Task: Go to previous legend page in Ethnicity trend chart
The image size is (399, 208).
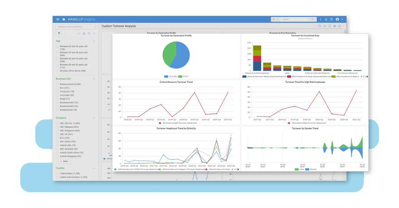Action: pyautogui.click(x=232, y=169)
